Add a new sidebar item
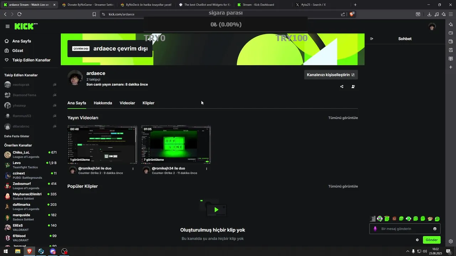 451,67
